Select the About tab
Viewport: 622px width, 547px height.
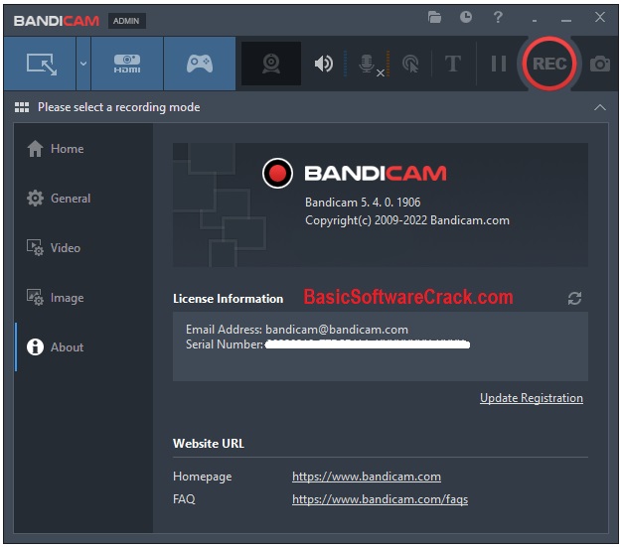(55, 347)
